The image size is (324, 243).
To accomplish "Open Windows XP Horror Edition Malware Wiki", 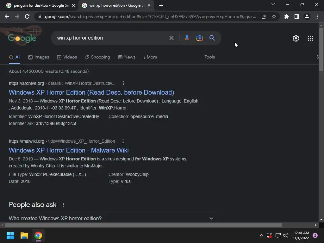I will pos(69,150).
